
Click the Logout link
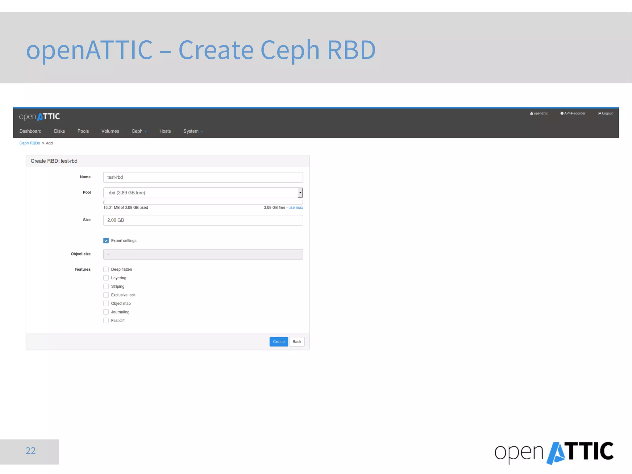605,113
